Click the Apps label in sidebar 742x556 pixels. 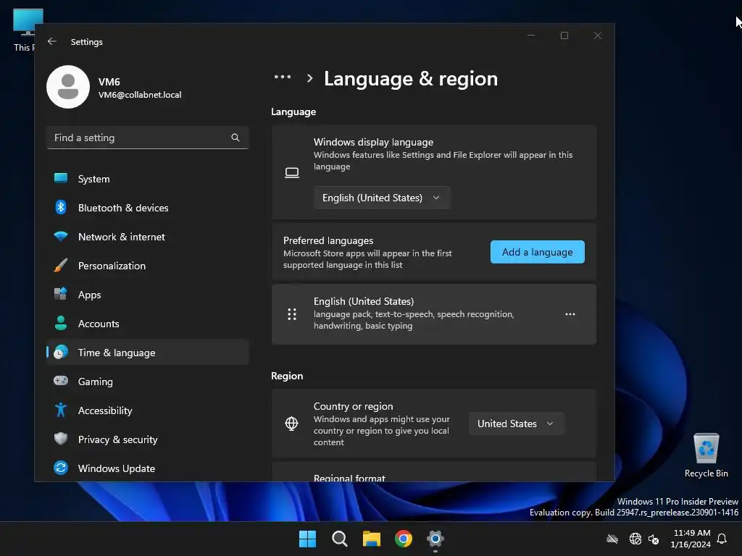coord(89,295)
